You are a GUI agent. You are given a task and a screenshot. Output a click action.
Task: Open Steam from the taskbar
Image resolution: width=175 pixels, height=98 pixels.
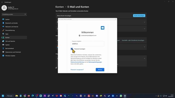pyautogui.click(x=109, y=96)
